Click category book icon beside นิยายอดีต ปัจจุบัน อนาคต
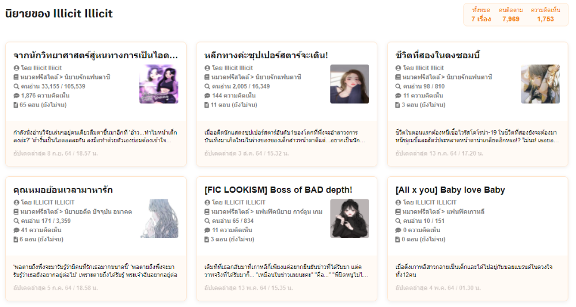Screen dimensions: 576x307 16,211
